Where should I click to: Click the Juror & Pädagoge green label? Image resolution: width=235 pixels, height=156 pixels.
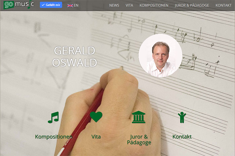coord(139,140)
